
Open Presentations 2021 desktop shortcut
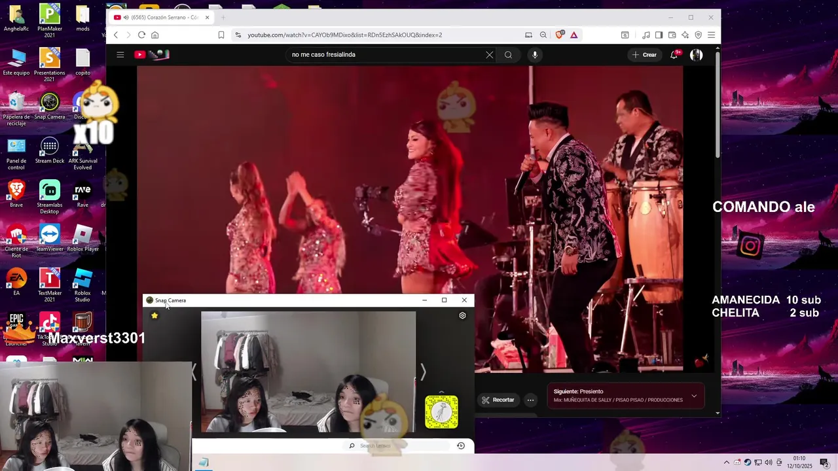tap(49, 65)
